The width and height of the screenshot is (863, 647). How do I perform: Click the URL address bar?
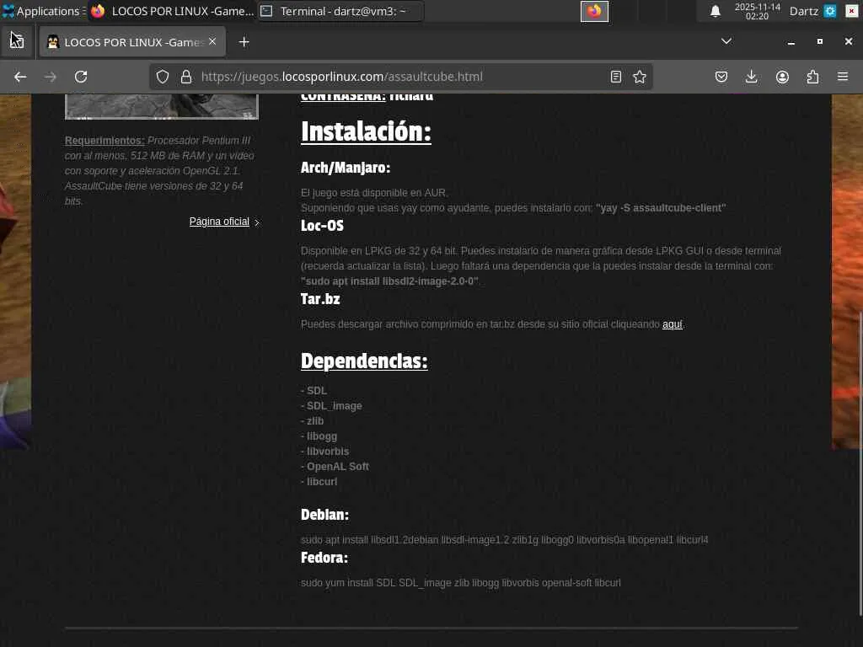pos(400,77)
